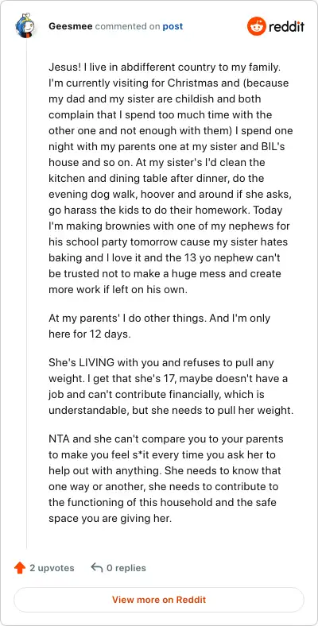Open the Reddit Snoo logo icon
Viewport: 318px width, 626px height.
257,26
